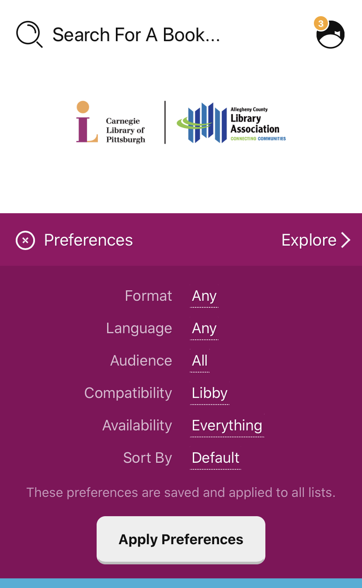The image size is (362, 588).
Task: Expand the Audience selector showing All
Action: (x=200, y=361)
